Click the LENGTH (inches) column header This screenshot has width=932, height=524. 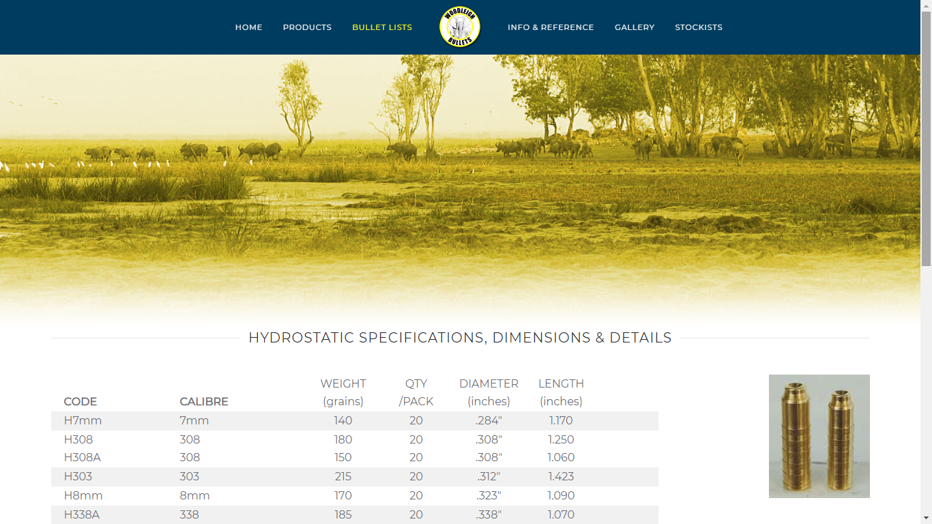click(x=561, y=392)
